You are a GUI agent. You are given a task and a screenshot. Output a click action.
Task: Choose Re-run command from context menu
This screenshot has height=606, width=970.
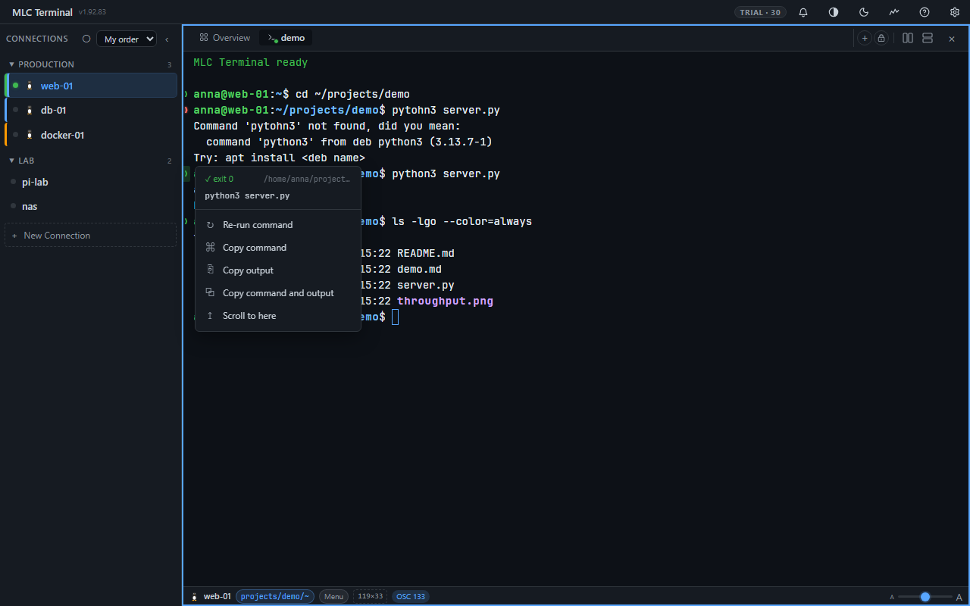coord(278,225)
